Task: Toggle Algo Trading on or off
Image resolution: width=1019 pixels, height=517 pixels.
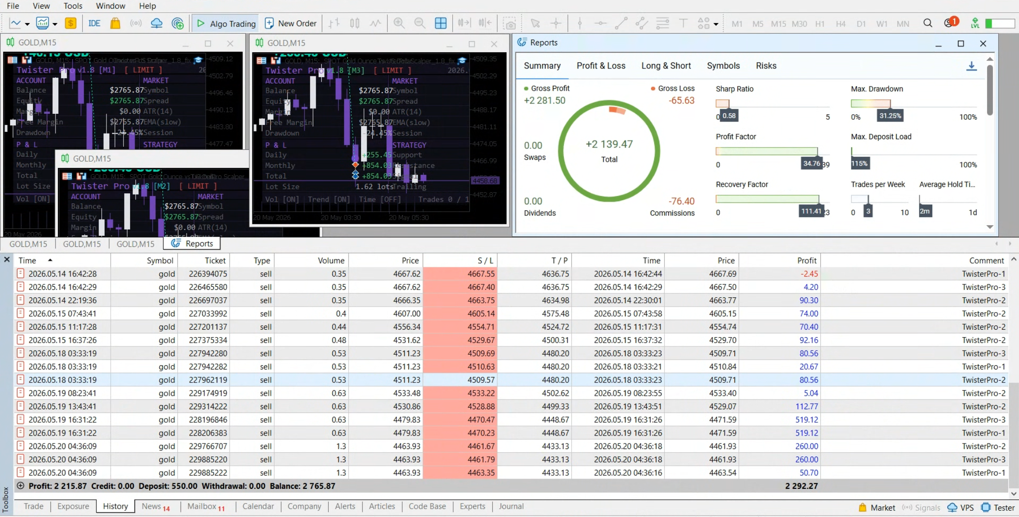Action: pos(226,23)
